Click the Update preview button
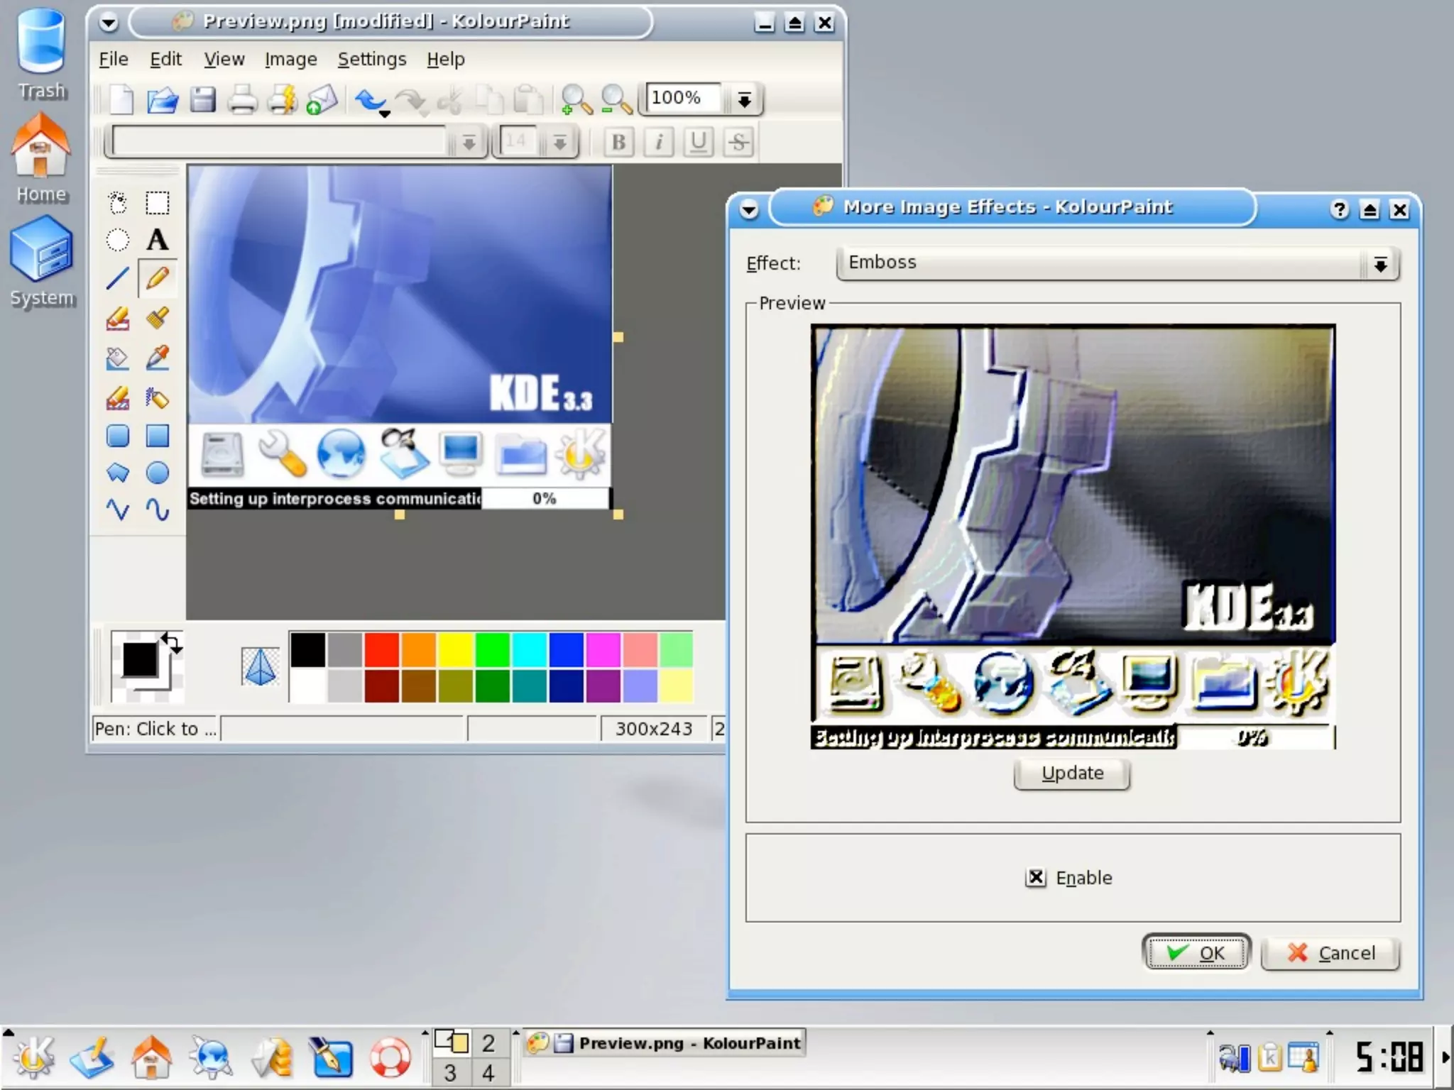Image resolution: width=1454 pixels, height=1090 pixels. click(1072, 774)
